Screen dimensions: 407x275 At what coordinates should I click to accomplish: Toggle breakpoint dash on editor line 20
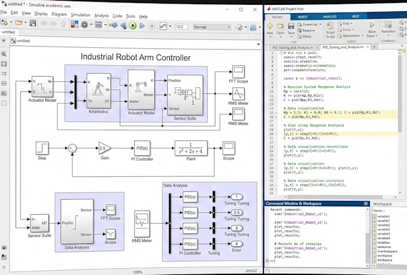276,134
